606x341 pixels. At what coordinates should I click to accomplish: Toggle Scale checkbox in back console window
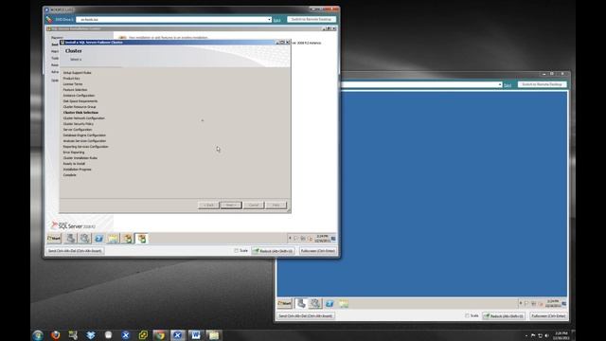467,315
